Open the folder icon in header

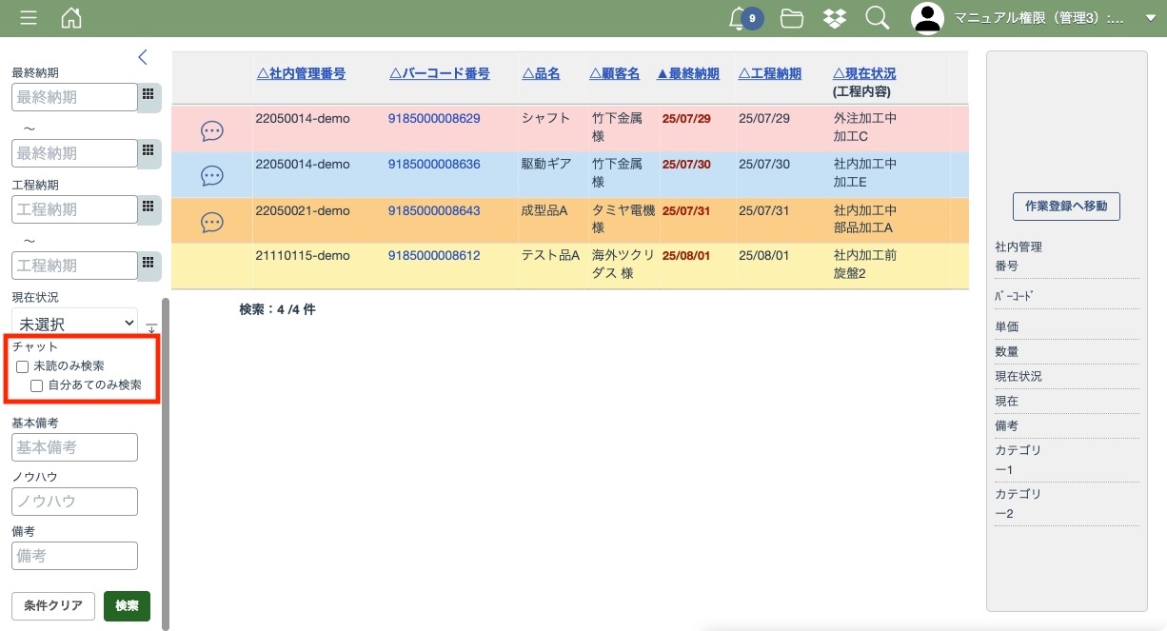tap(791, 18)
